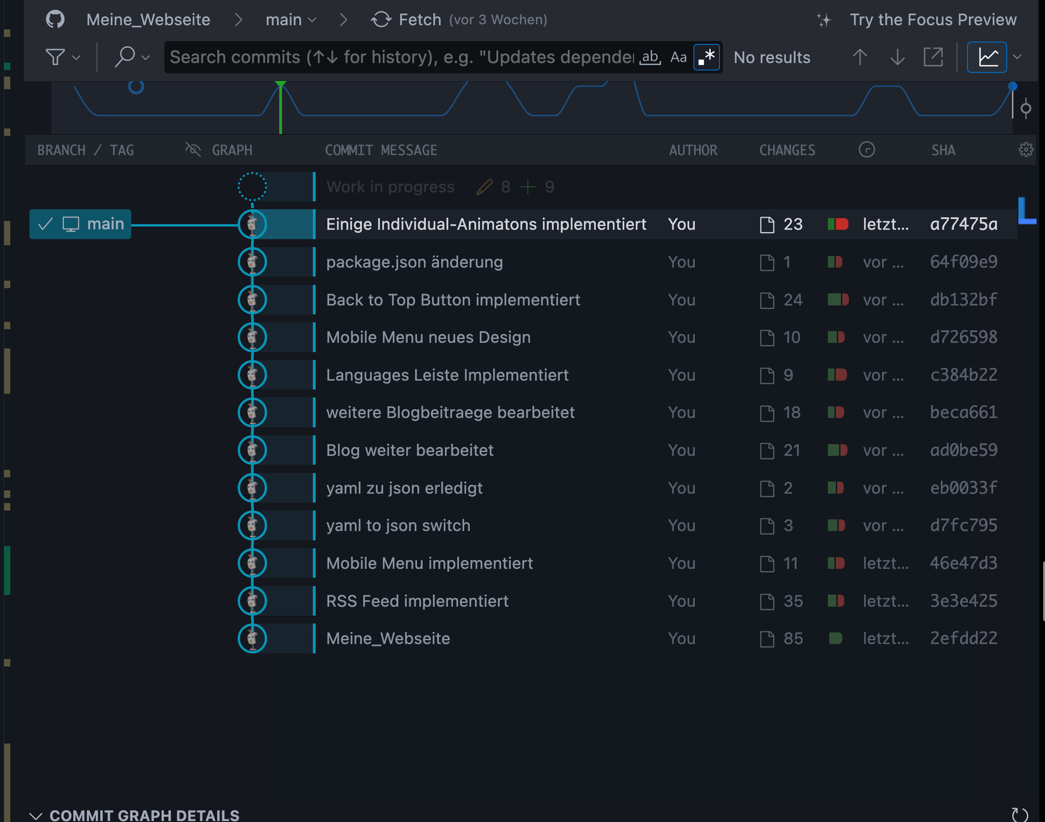
Task: Select commit Mobile Menu implementiert
Action: [522, 563]
